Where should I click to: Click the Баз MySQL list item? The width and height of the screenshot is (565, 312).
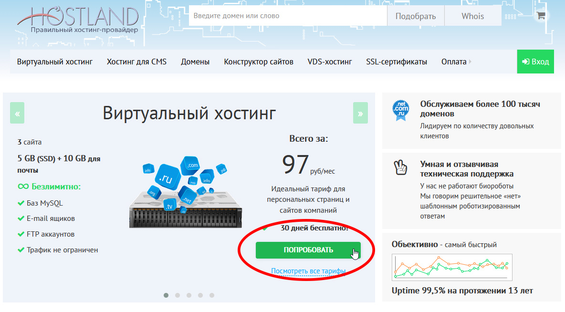44,203
